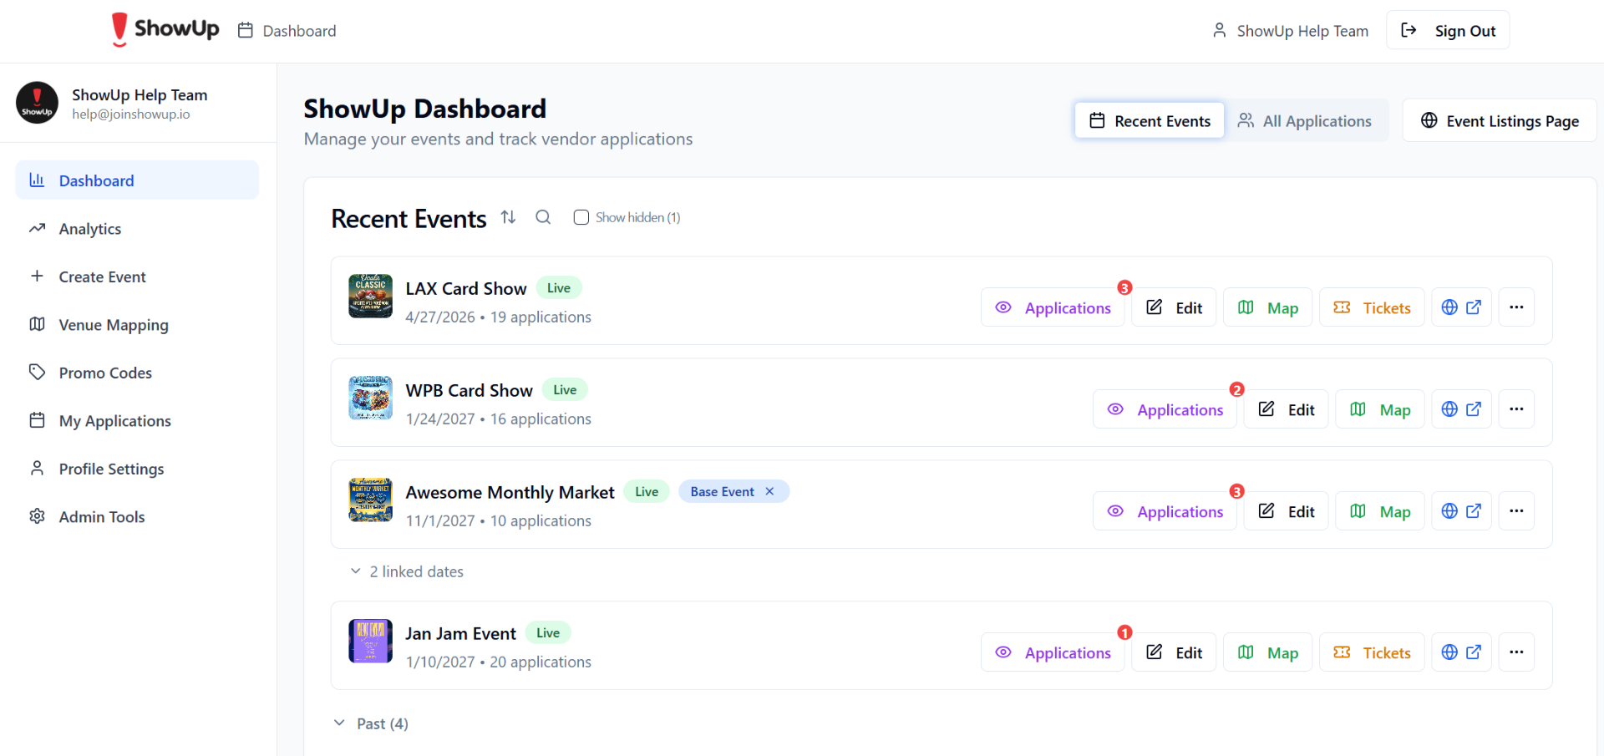
Task: Click the LAX Card Show thumbnail
Action: 370,296
